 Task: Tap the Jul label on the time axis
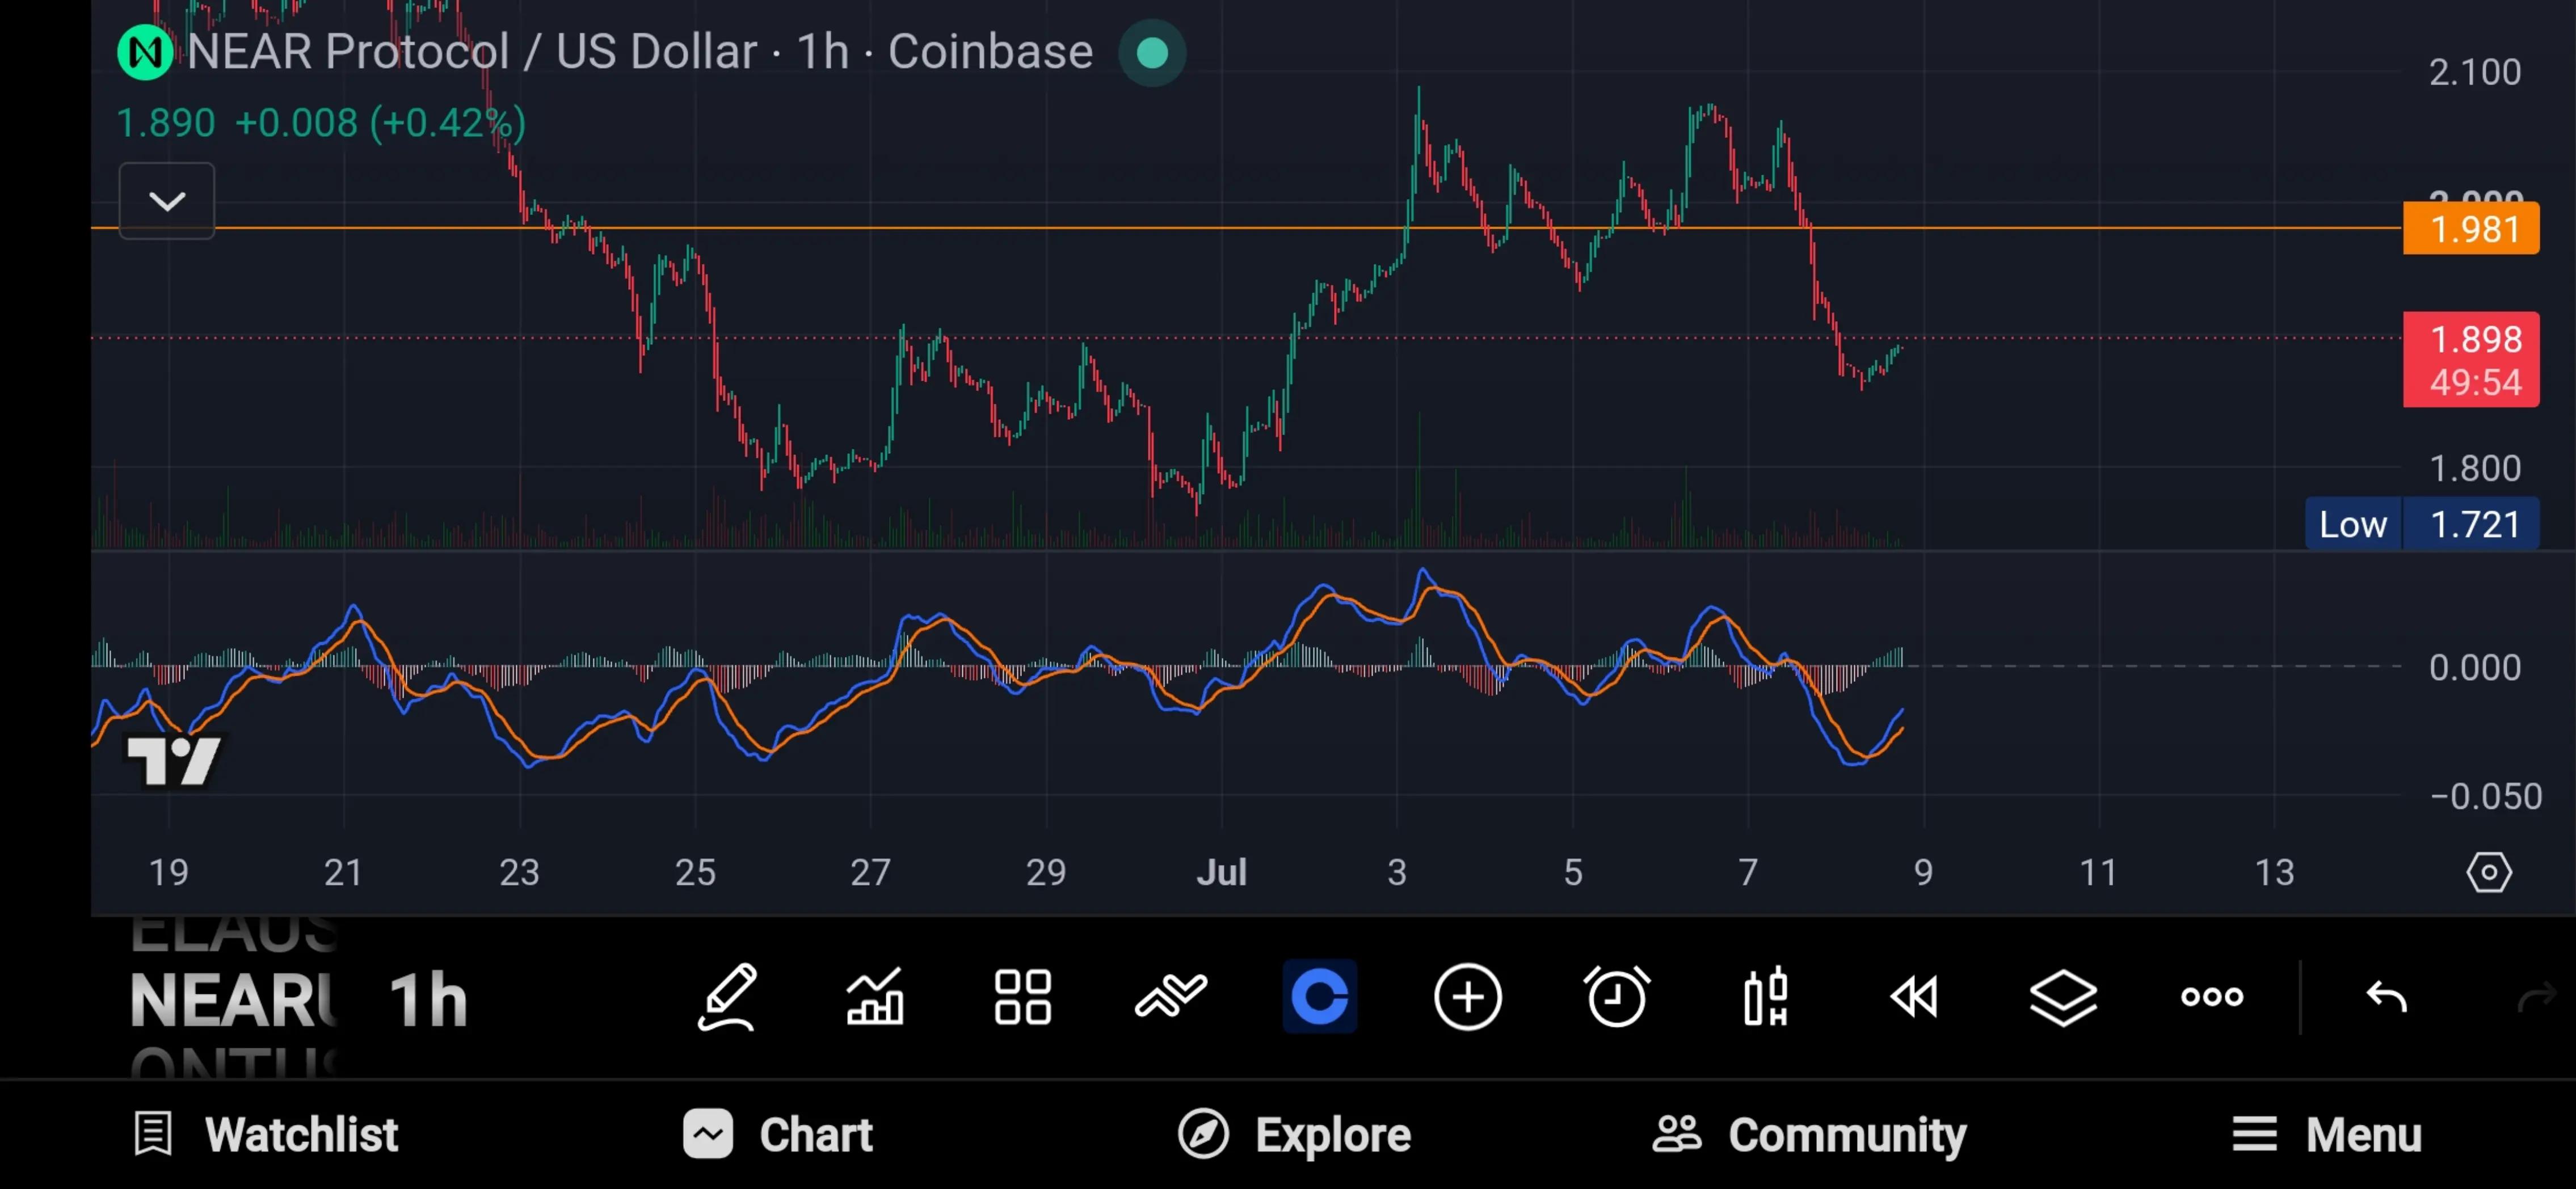click(1221, 873)
